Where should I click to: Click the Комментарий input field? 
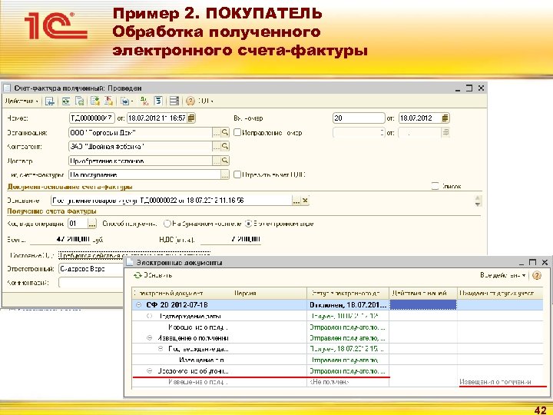tap(91, 283)
